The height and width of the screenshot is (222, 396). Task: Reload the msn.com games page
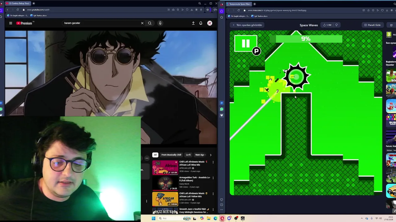tap(239, 10)
